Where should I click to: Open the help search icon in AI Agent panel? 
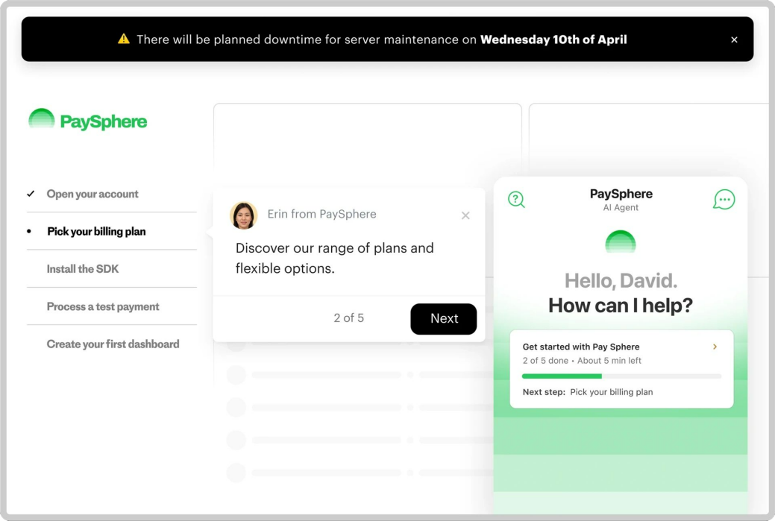(x=516, y=199)
